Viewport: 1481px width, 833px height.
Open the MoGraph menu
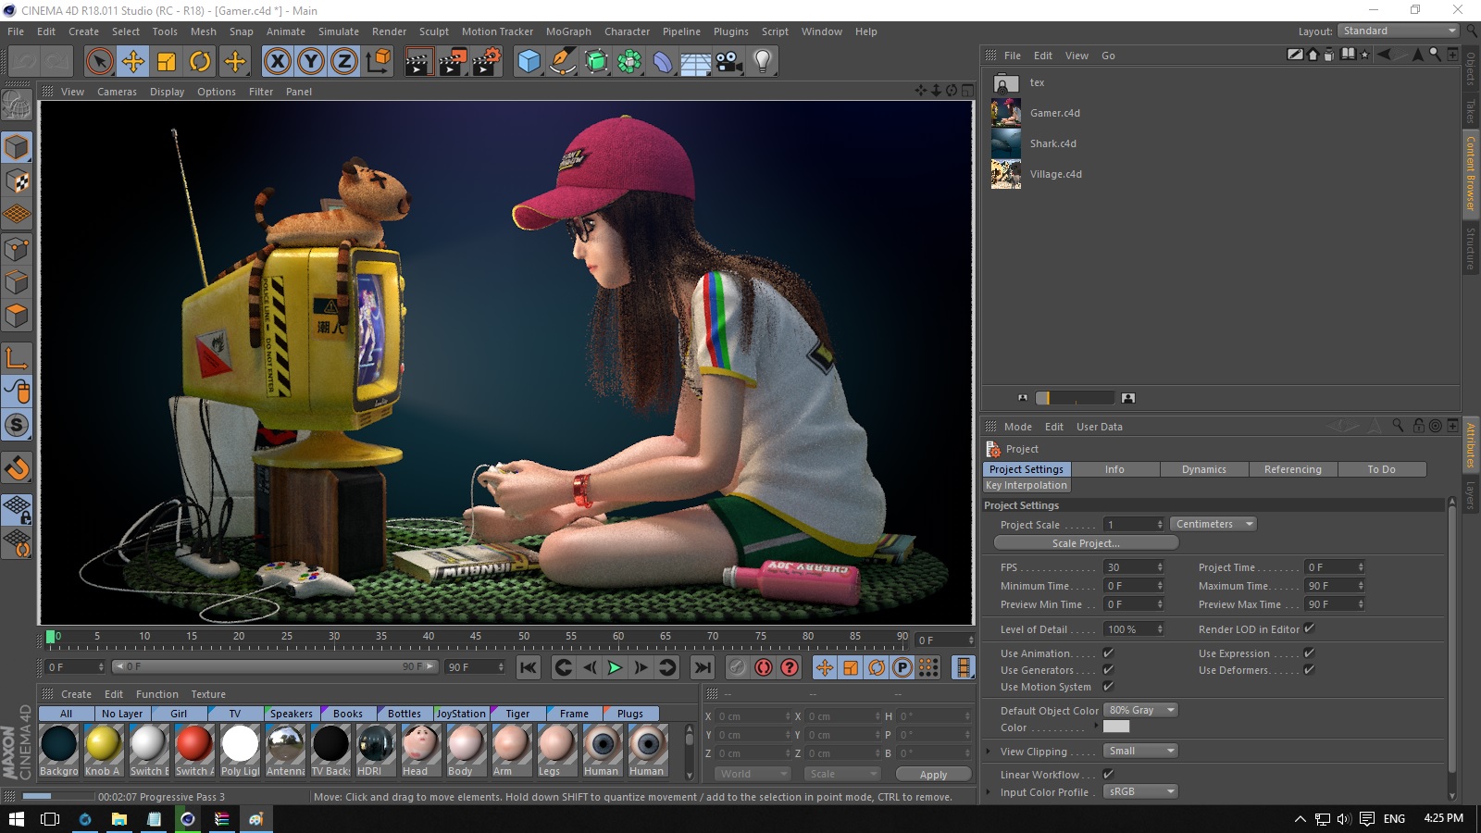pos(567,31)
